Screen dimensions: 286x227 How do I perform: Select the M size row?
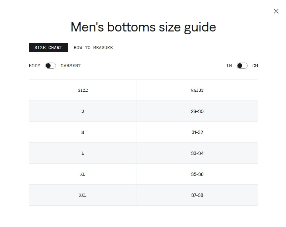coord(143,132)
